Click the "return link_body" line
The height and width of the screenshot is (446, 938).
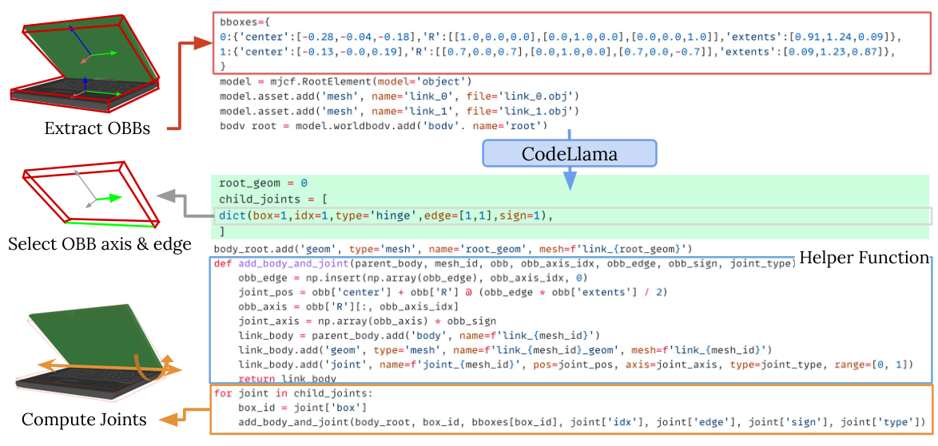pos(288,378)
